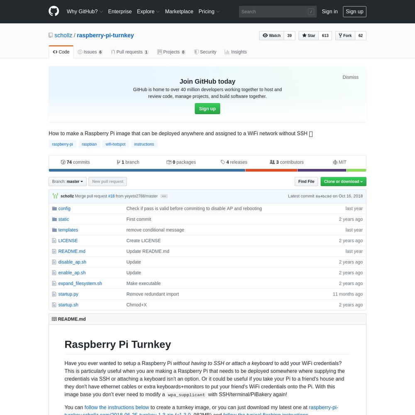The width and height of the screenshot is (415, 415).
Task: Open the forks count 62
Action: [x=361, y=35]
